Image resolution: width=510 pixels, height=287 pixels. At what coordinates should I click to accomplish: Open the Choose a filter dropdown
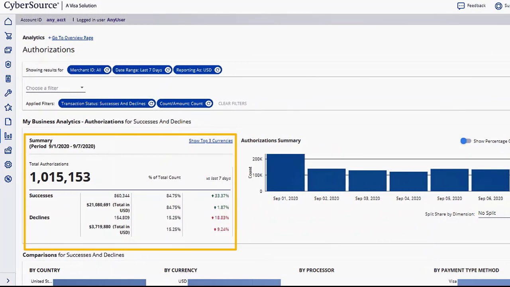(55, 88)
